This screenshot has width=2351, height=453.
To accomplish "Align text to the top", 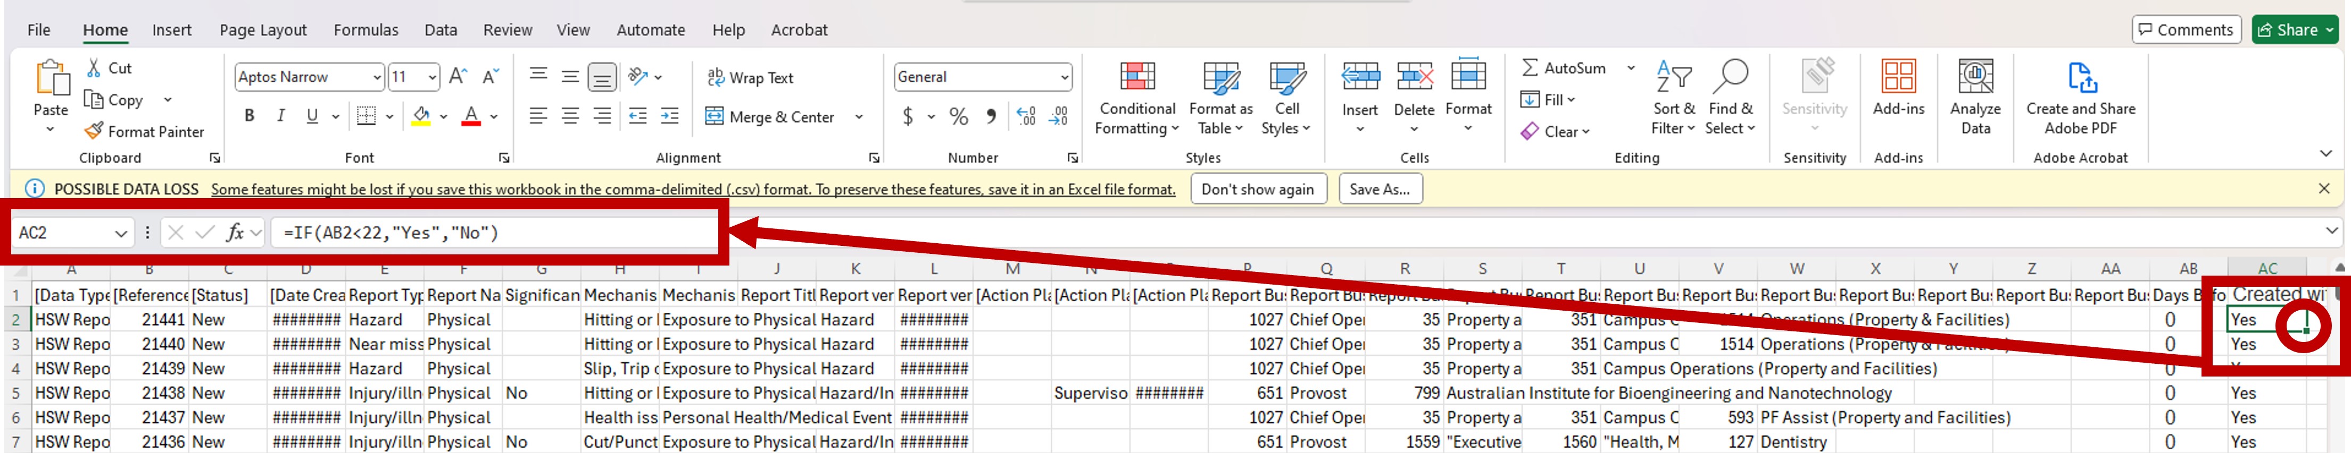I will 538,75.
